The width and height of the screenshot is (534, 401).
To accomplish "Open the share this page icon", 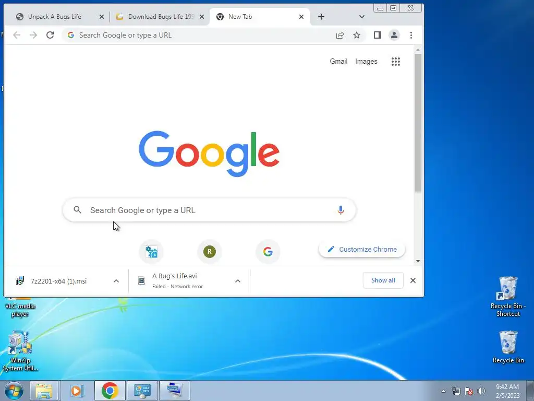I will (340, 35).
